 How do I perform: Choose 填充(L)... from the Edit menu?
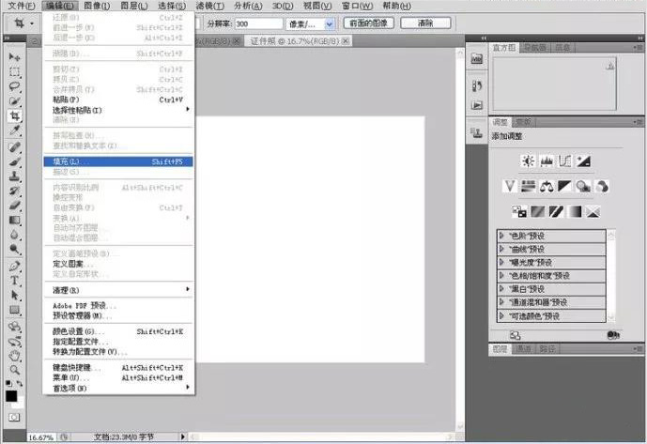pyautogui.click(x=117, y=161)
